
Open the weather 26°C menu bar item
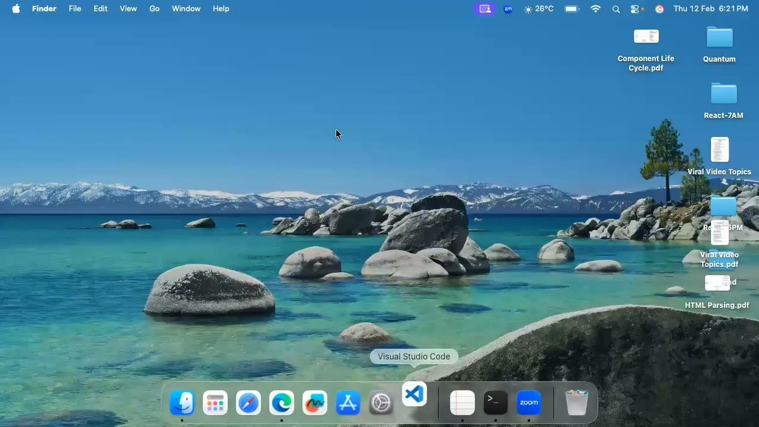tap(539, 9)
